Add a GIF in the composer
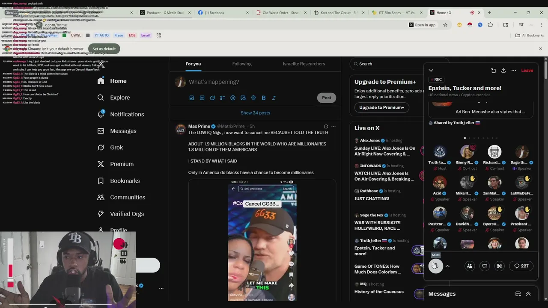548x308 pixels. [x=202, y=98]
